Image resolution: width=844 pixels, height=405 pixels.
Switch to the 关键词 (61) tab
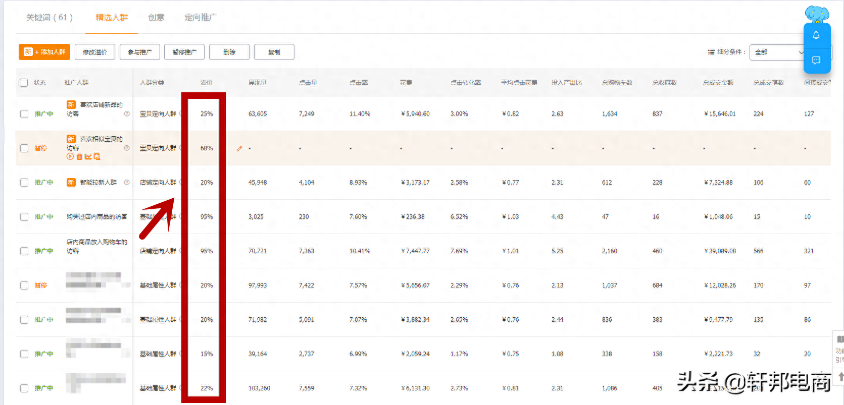point(49,18)
